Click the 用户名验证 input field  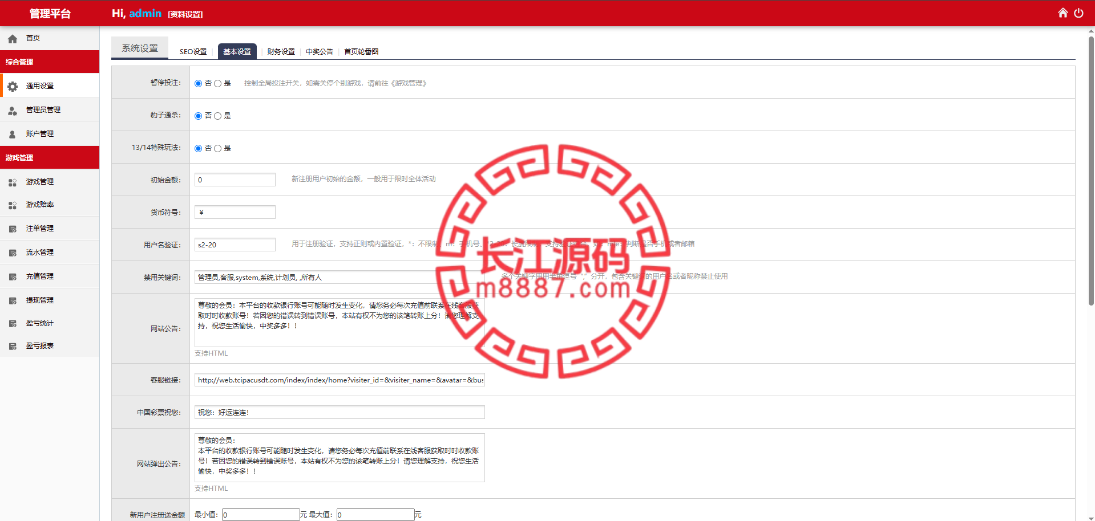pyautogui.click(x=235, y=245)
